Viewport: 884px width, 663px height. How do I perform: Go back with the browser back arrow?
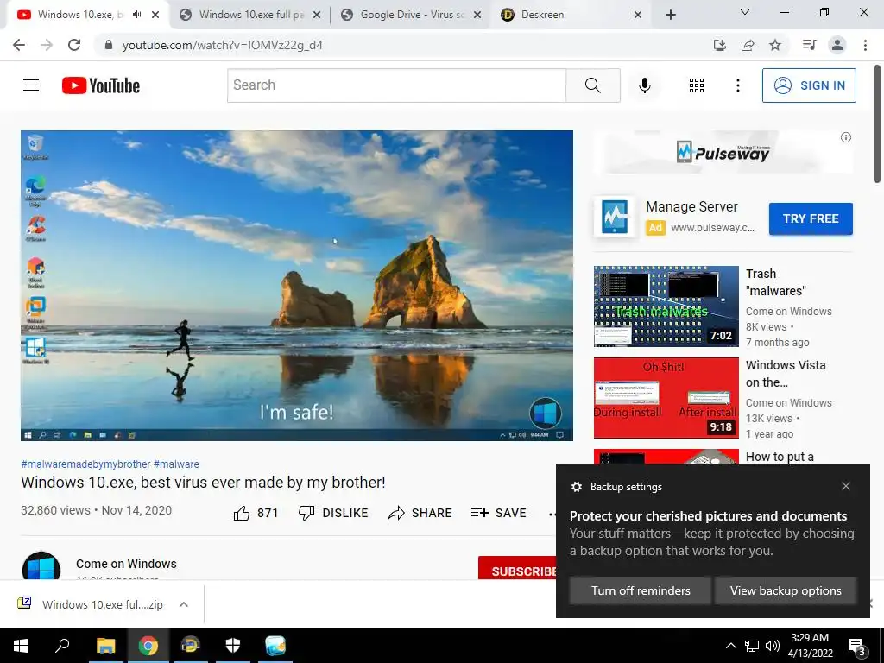pos(19,45)
